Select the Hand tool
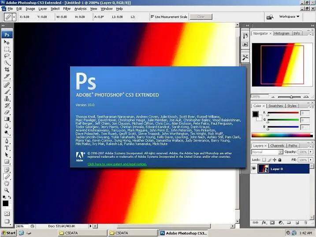This screenshot has height=237, width=316. [7, 183]
